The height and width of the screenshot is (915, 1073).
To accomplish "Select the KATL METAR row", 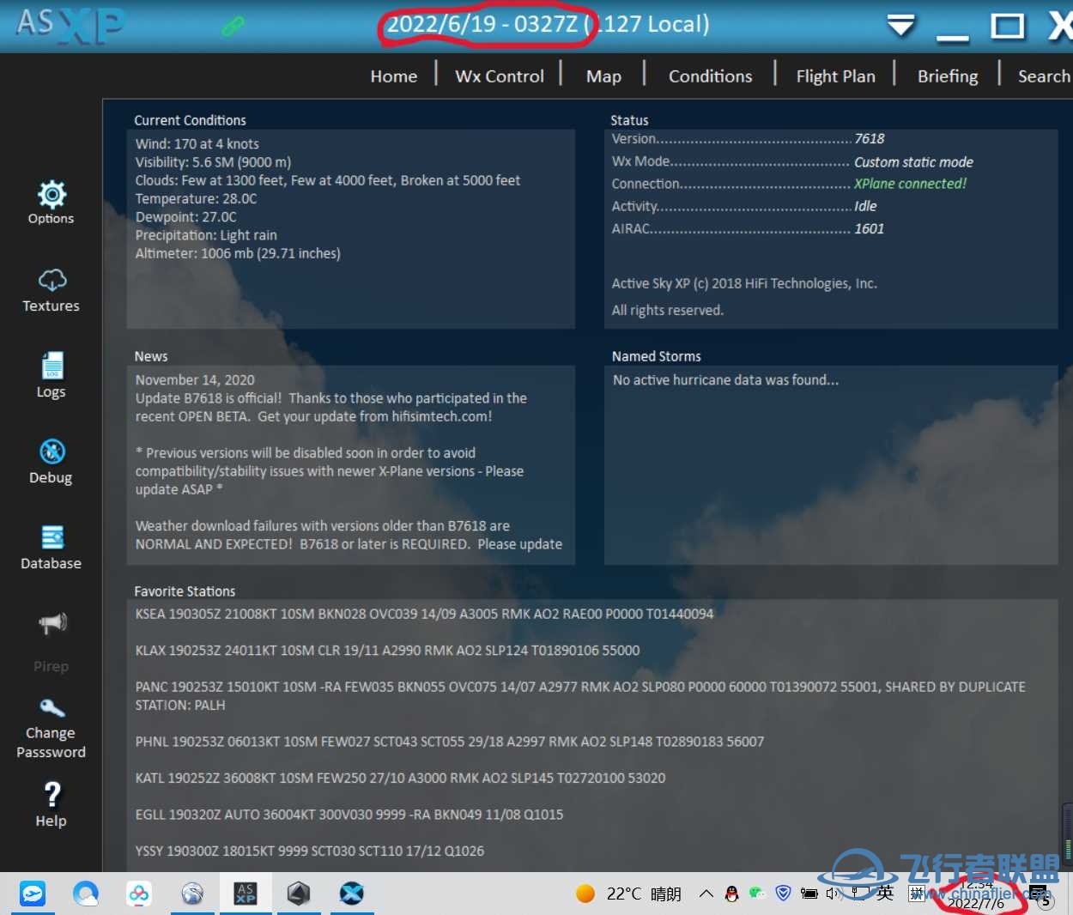I will [400, 778].
